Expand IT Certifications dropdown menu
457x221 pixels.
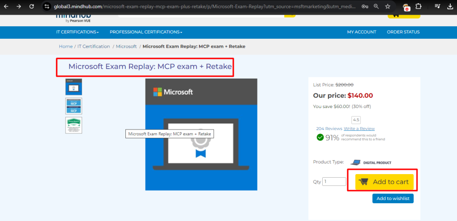[77, 32]
